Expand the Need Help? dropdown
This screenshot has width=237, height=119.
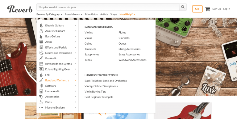click(x=127, y=14)
